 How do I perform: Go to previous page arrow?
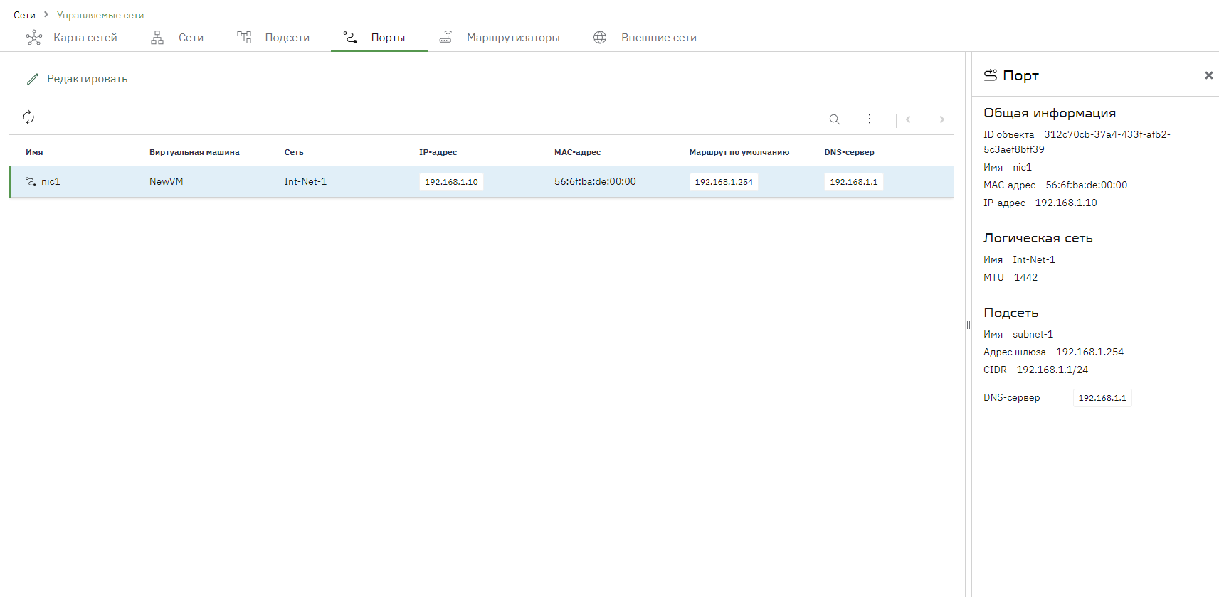(x=908, y=119)
